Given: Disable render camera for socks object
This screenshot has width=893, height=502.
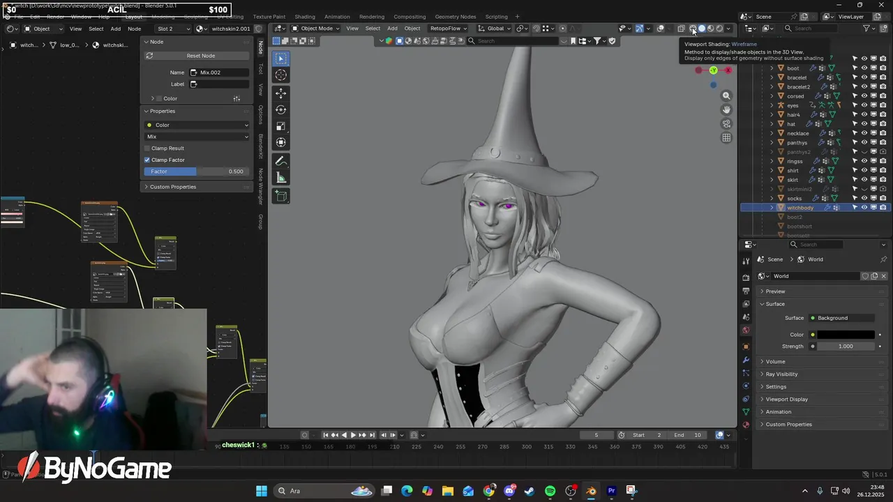Looking at the screenshot, I should click(x=883, y=198).
